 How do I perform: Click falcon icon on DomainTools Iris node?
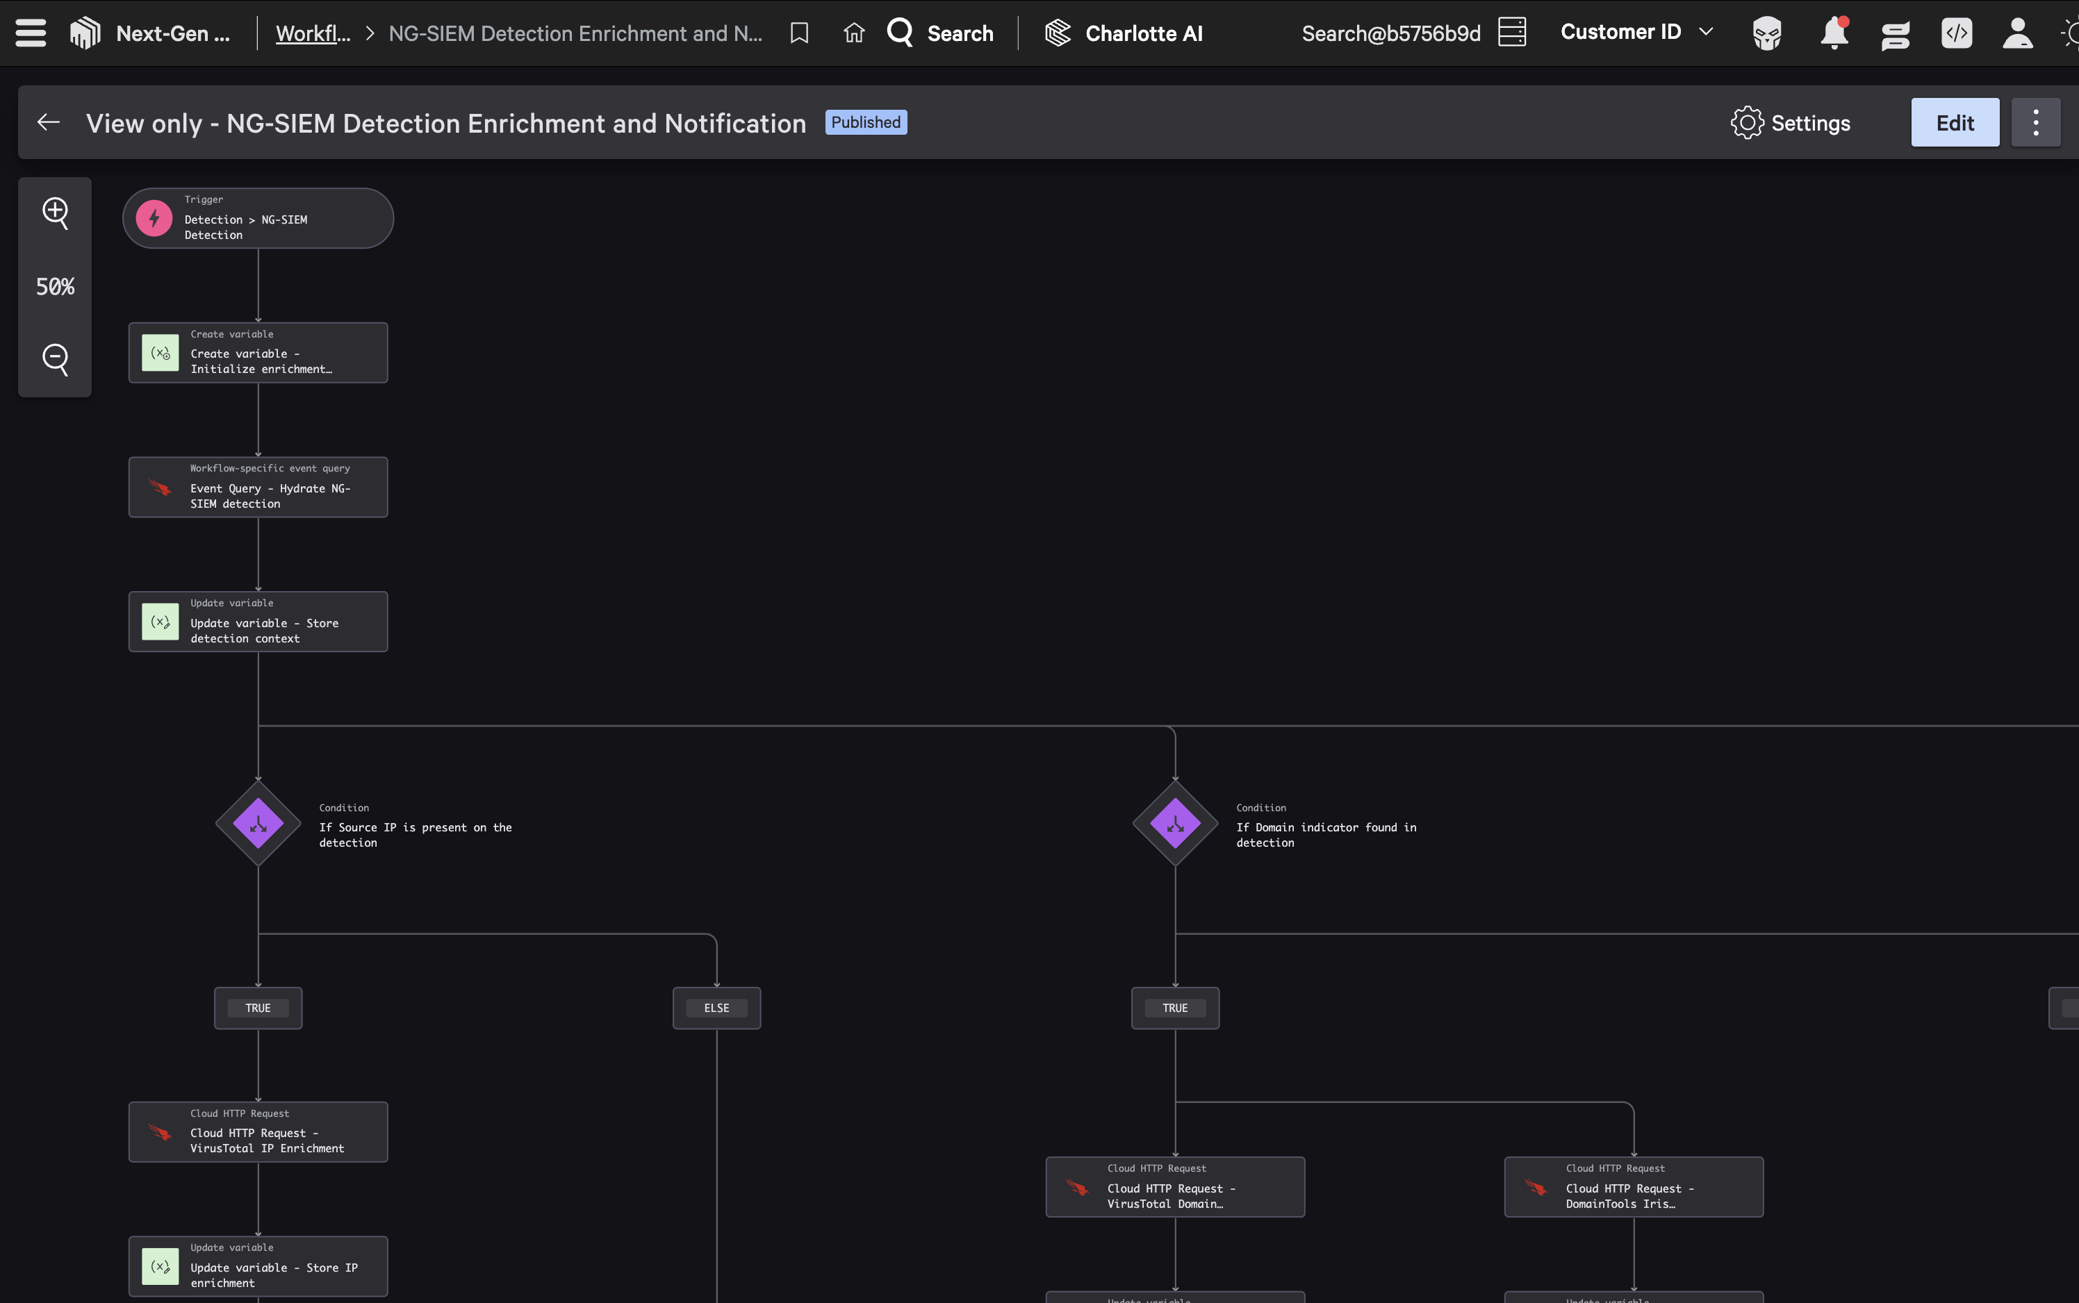(1536, 1188)
